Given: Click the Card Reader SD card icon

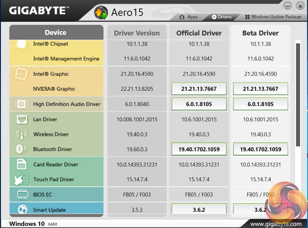Looking at the screenshot, I should [x=21, y=164].
